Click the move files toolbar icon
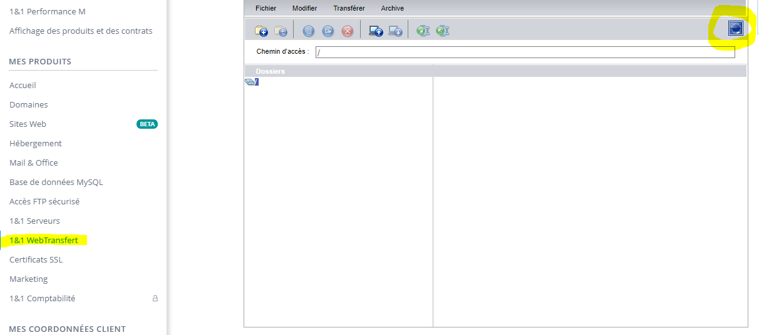Viewport: 759px width, 335px height. click(328, 31)
